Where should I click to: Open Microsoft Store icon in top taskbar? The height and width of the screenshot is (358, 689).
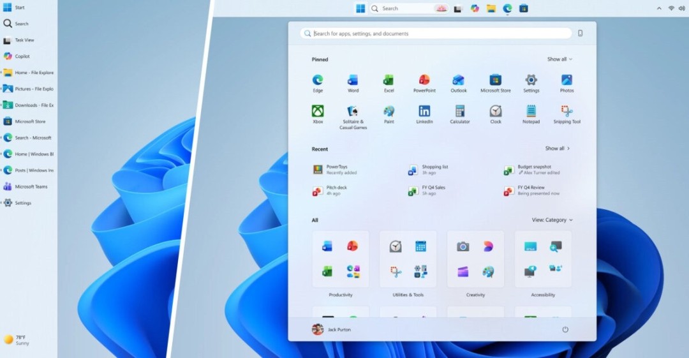[x=523, y=8]
